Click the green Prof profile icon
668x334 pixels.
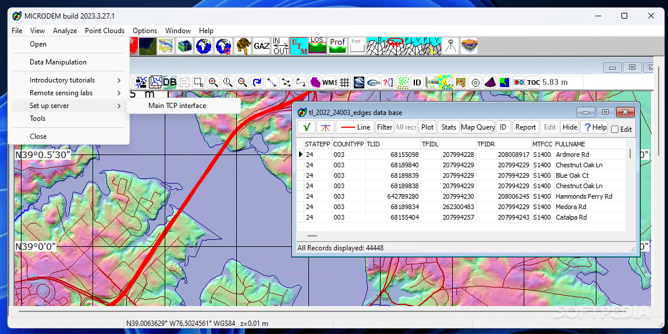(x=337, y=45)
